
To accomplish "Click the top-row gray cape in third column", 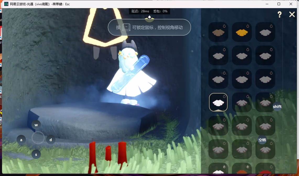I will (x=265, y=32).
